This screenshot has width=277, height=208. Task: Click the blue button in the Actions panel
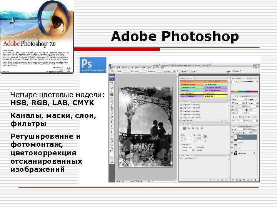click(192, 91)
